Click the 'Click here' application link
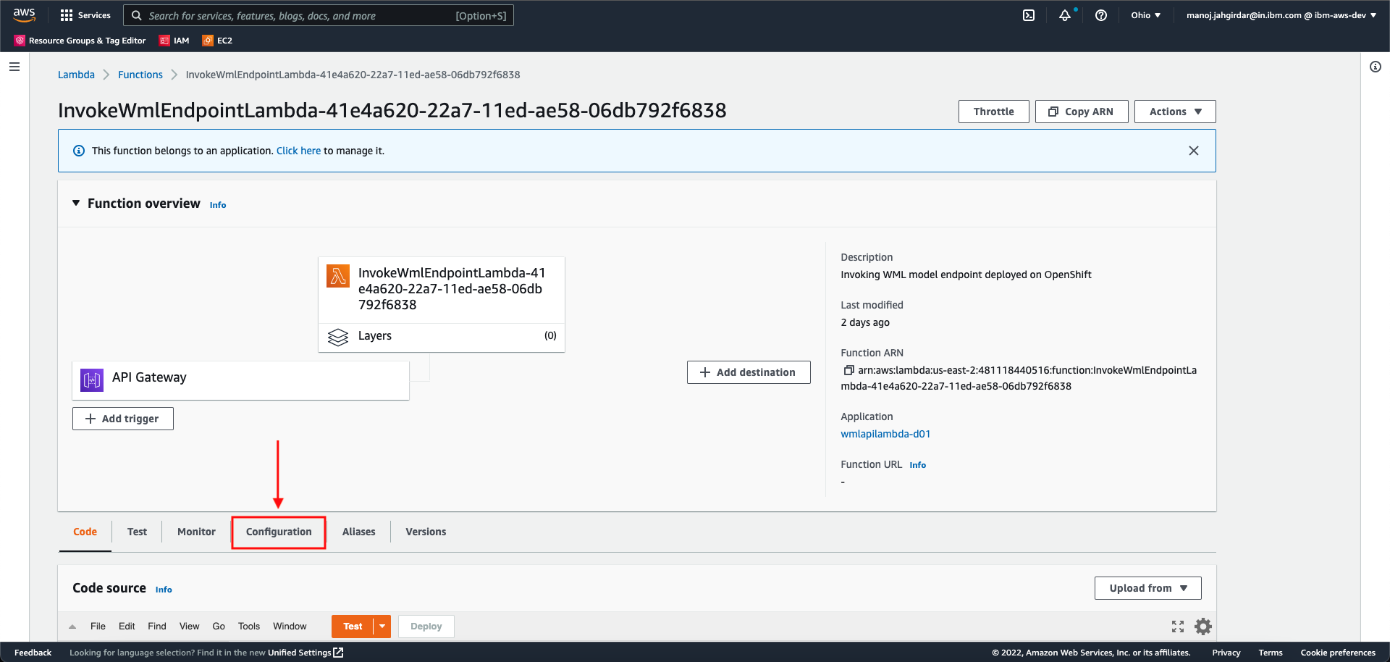The image size is (1390, 662). tap(298, 151)
